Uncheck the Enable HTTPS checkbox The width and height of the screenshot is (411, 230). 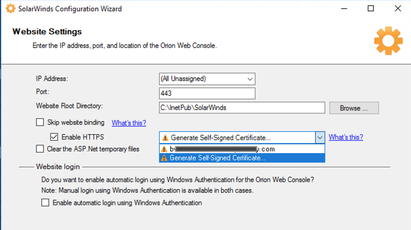tap(54, 137)
